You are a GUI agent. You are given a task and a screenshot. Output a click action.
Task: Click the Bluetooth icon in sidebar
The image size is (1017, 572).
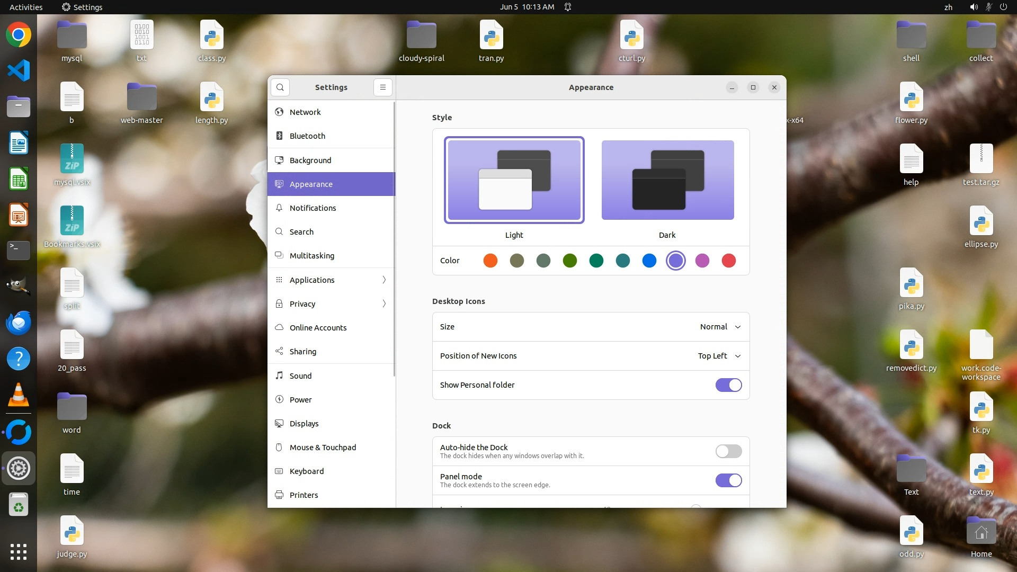click(x=279, y=136)
